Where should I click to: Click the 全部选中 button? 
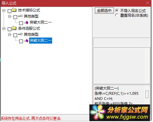[x=104, y=11]
